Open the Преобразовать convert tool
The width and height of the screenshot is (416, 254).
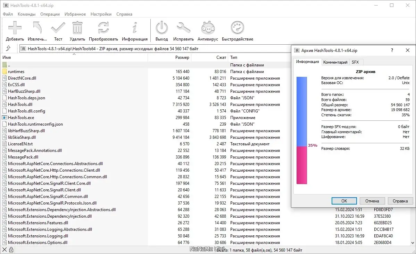point(103,28)
